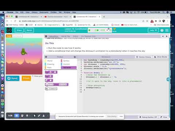The width and height of the screenshot is (175, 131).
Task: Click the first green progress bubble
Action: click(x=89, y=30)
